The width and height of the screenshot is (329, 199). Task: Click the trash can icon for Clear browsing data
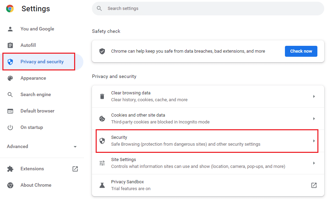[x=102, y=96]
